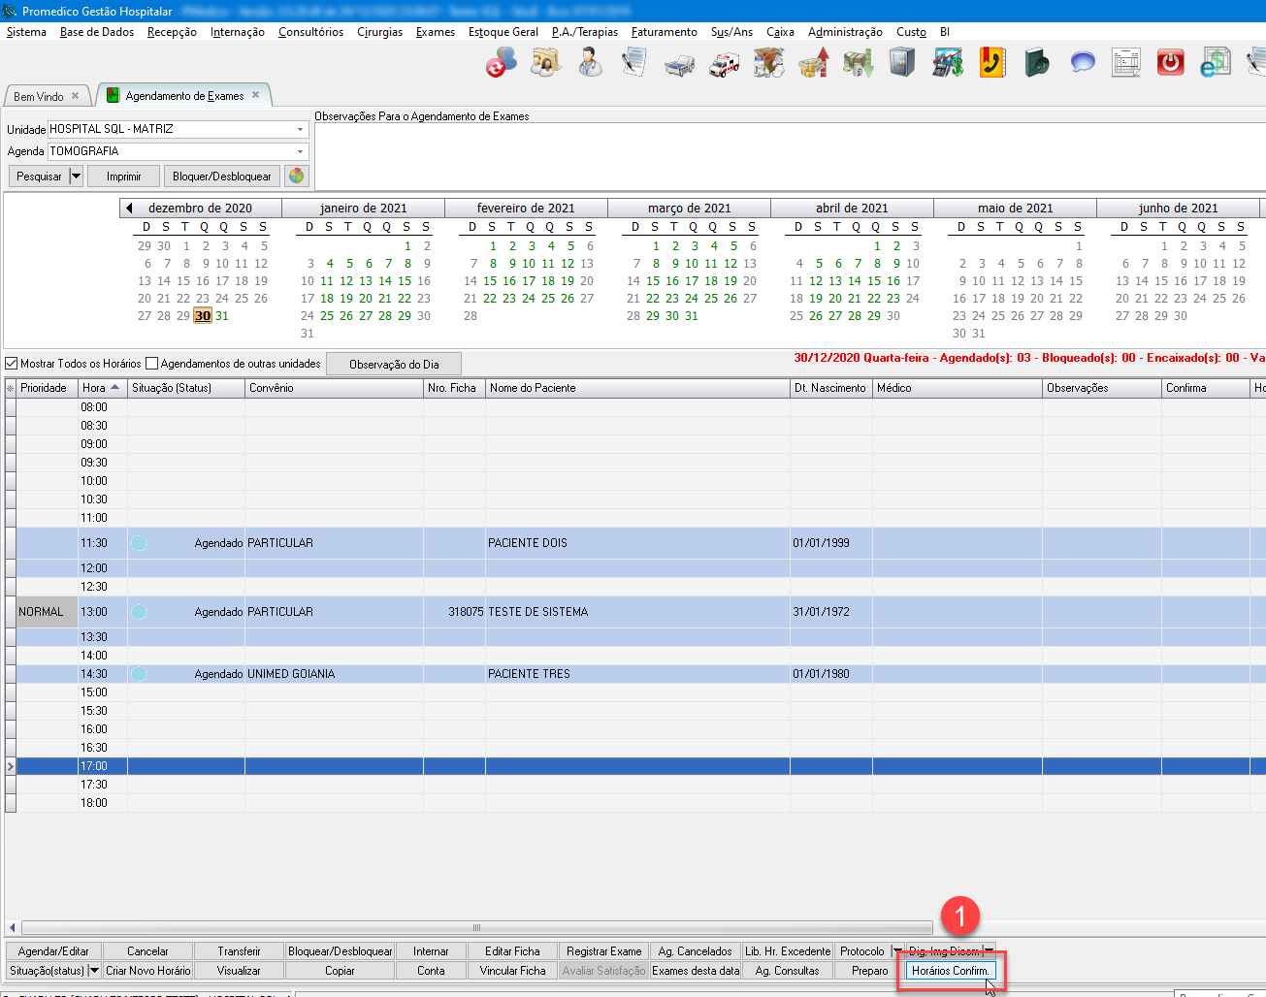Open the hospital bed icon
The height and width of the screenshot is (997, 1266).
click(679, 64)
